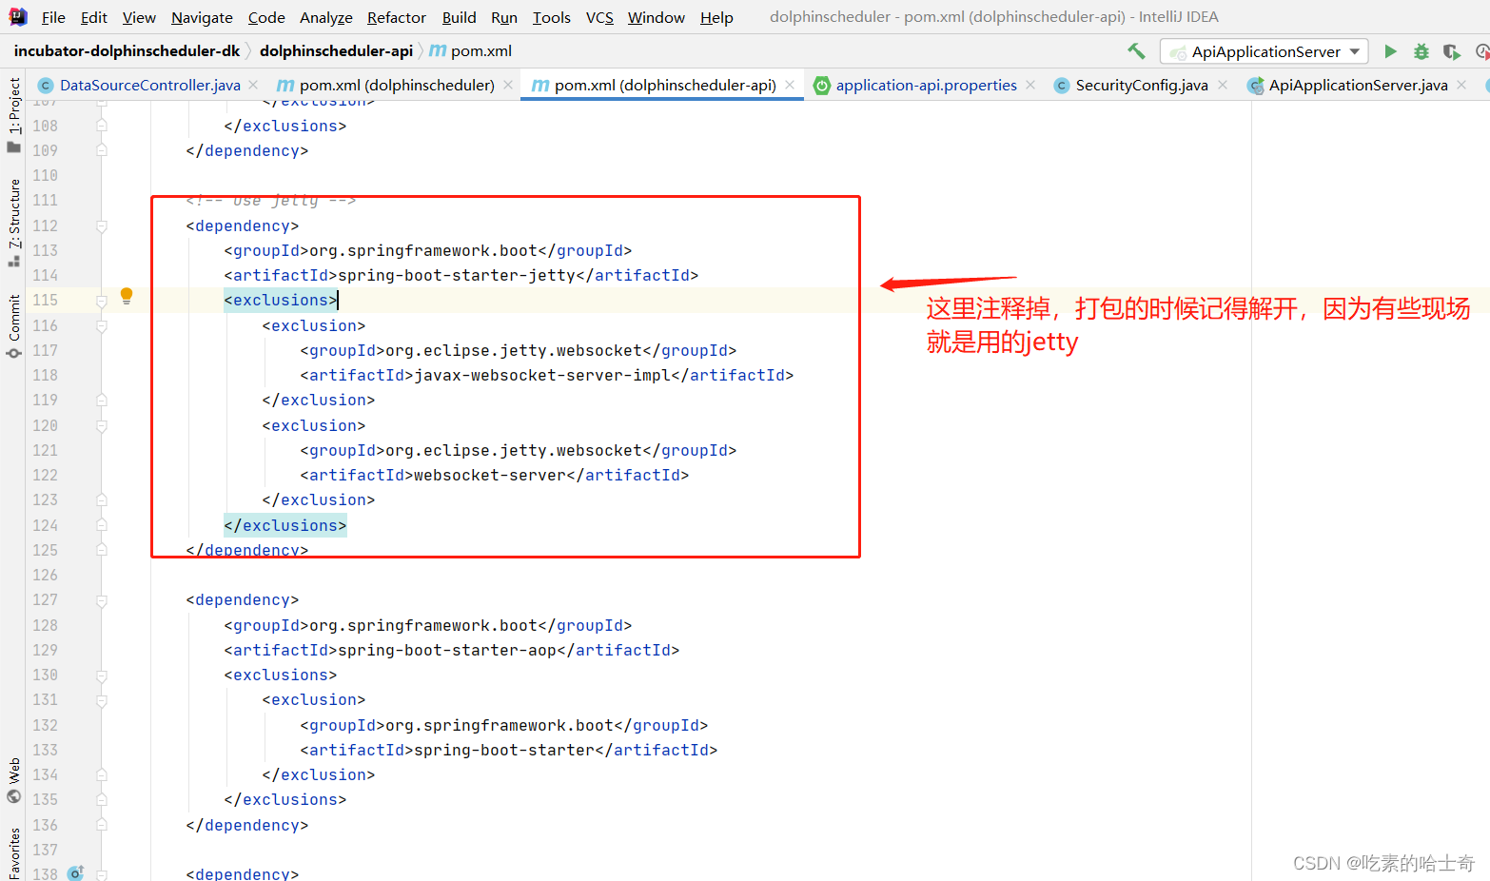This screenshot has width=1490, height=881.
Task: Collapse the dependency block at line 112
Action: pos(102,226)
